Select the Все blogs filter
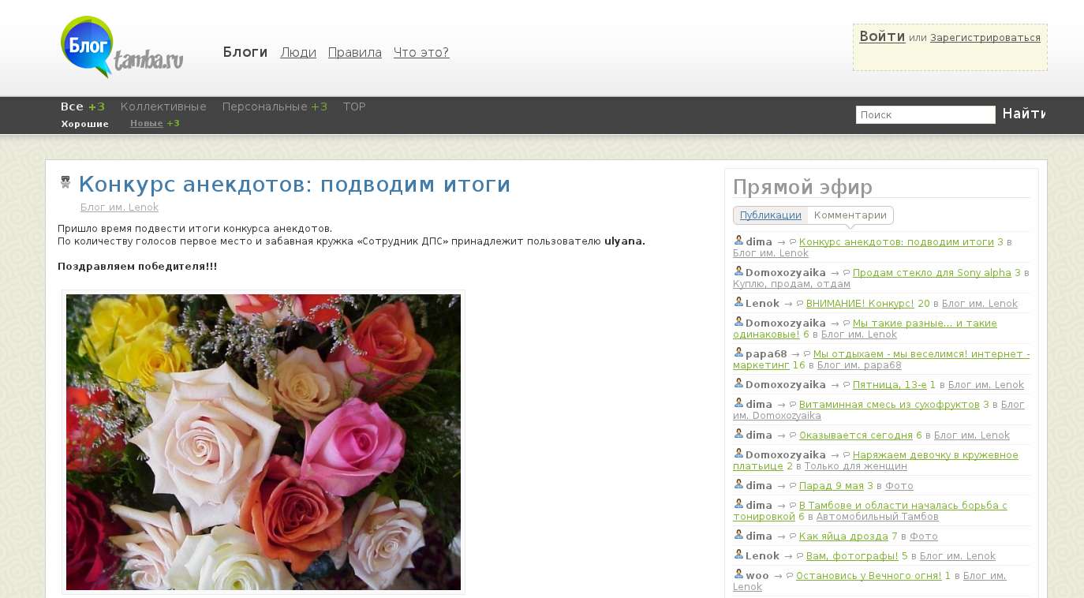Image resolution: width=1084 pixels, height=598 pixels. click(72, 107)
